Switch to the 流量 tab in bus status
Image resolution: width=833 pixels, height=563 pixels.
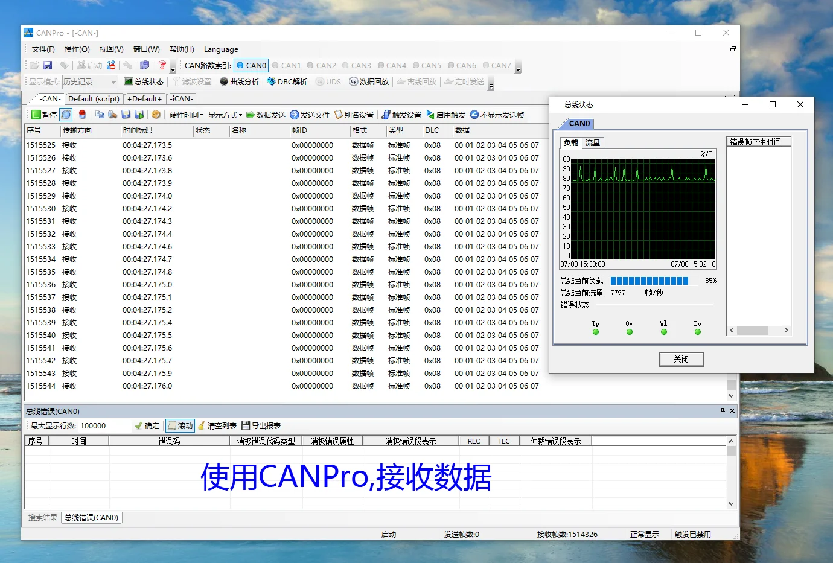593,143
